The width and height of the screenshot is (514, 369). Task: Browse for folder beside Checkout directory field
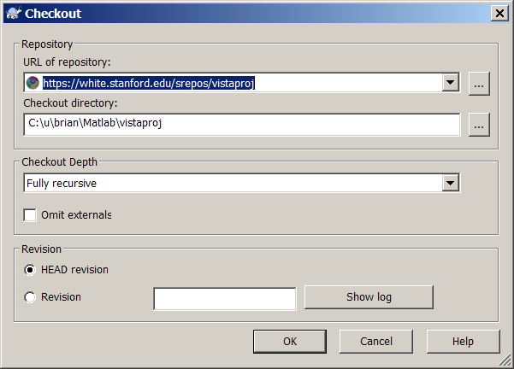click(479, 124)
